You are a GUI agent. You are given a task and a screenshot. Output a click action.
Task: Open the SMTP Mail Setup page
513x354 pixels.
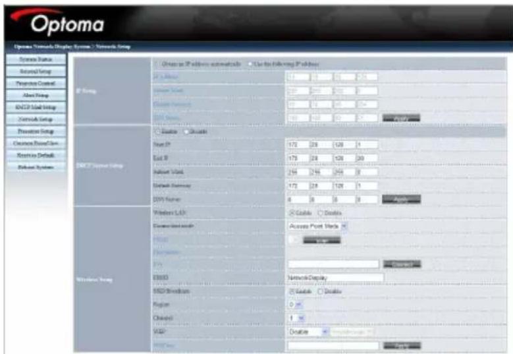(36, 107)
